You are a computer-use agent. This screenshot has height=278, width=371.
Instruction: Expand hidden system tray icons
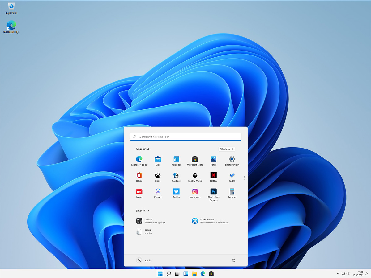[x=338, y=273]
